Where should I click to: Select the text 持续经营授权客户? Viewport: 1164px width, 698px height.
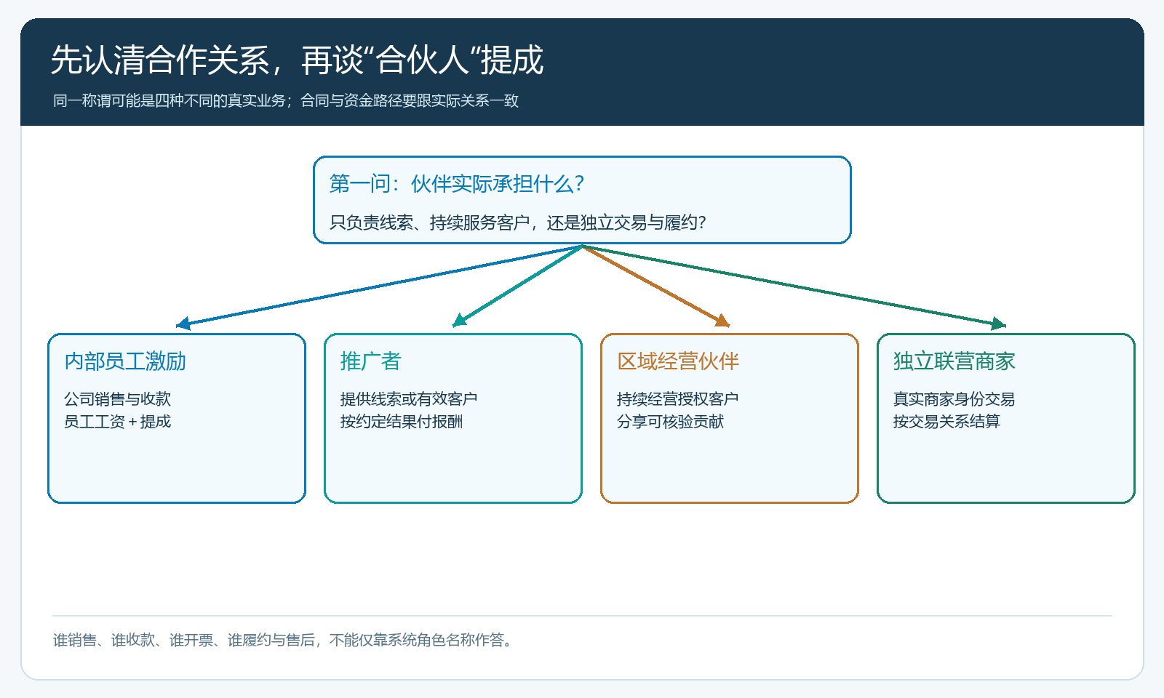click(x=677, y=399)
